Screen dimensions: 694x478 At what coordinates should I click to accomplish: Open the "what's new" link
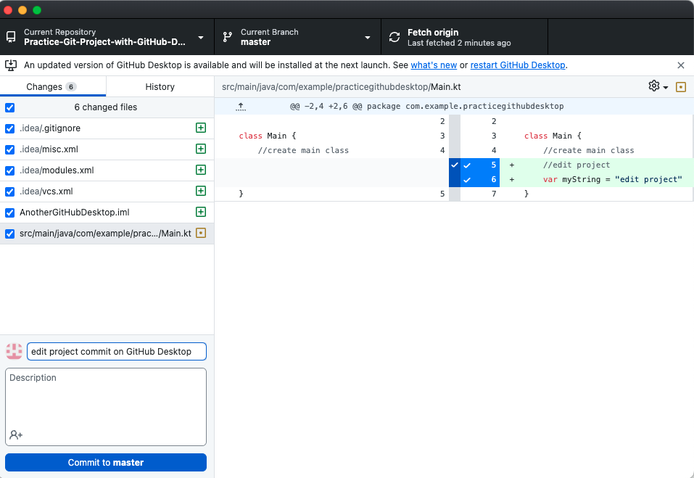point(434,65)
